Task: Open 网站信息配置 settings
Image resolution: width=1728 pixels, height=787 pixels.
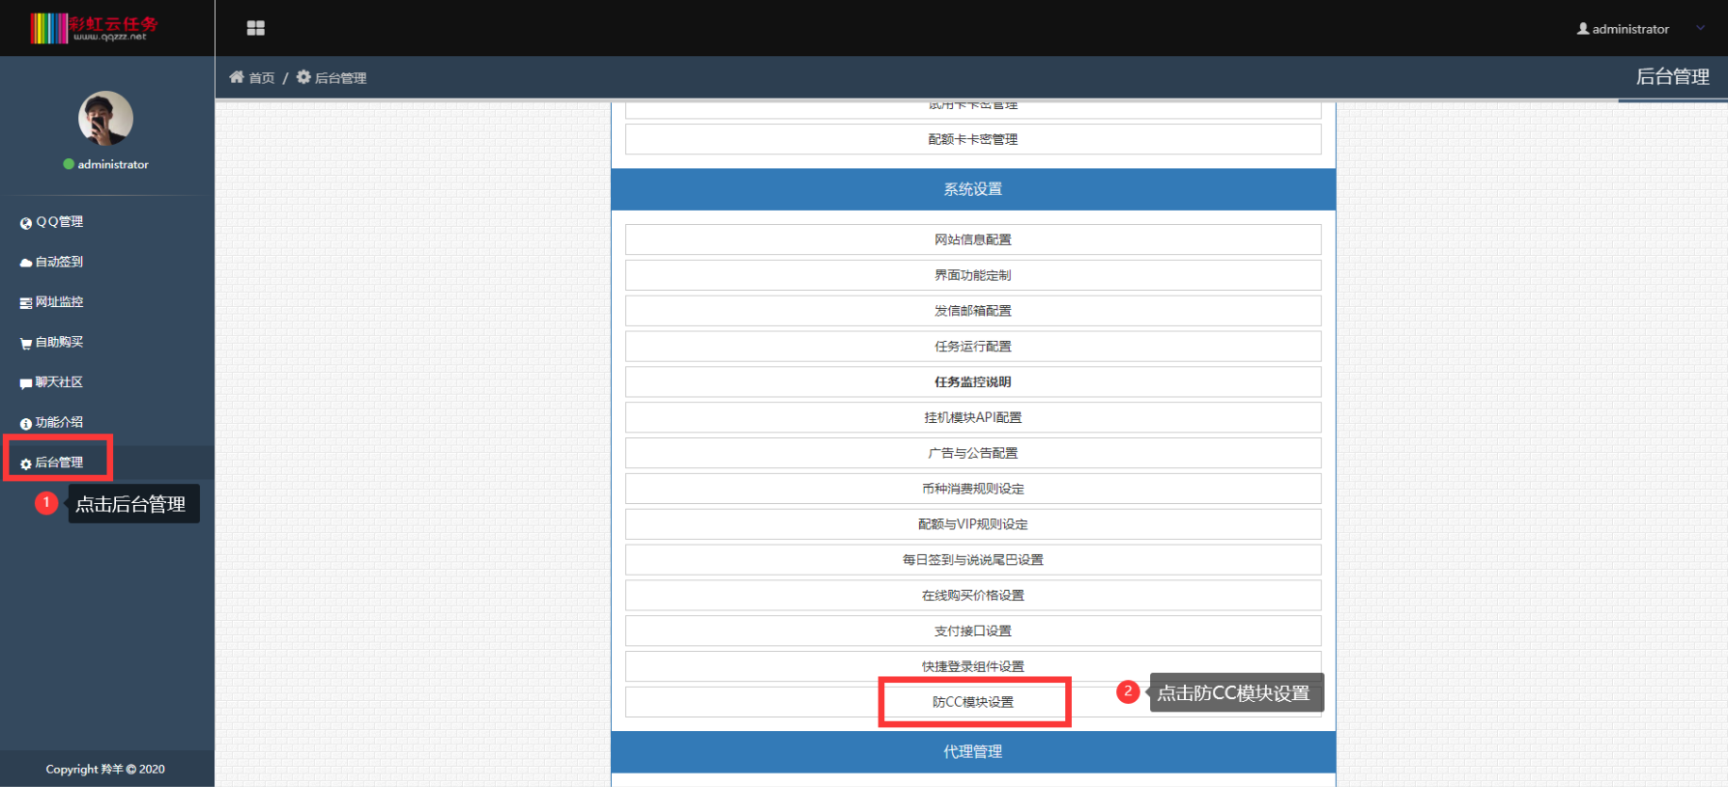Action: point(972,239)
